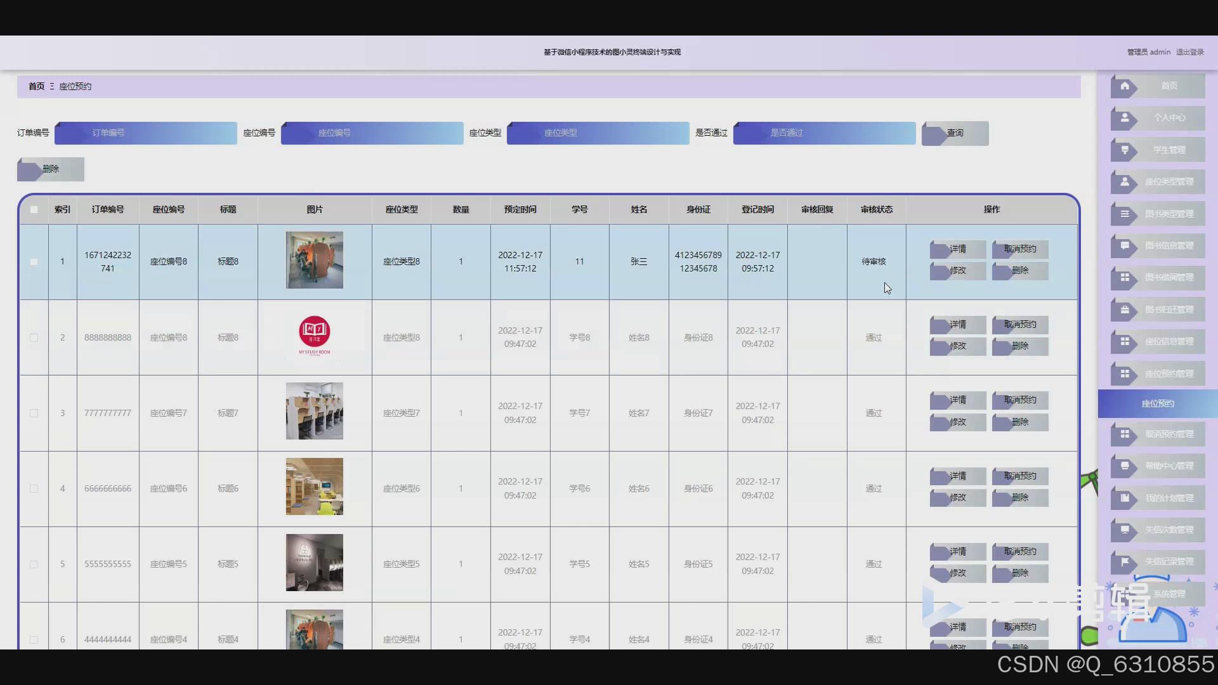Click the home icon in the sidebar
Viewport: 1218px width, 685px height.
click(1125, 86)
